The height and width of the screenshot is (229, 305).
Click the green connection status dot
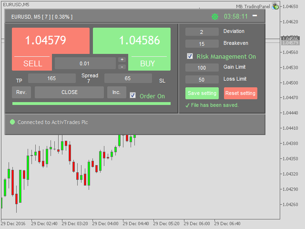point(12,122)
